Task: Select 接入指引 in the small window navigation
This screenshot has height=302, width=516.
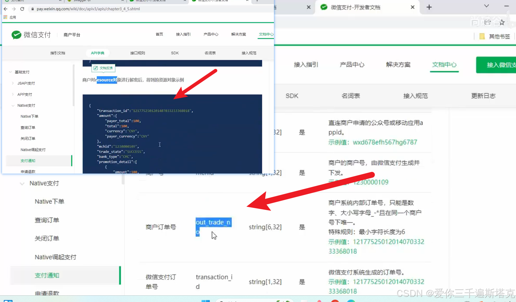Action: [183, 34]
